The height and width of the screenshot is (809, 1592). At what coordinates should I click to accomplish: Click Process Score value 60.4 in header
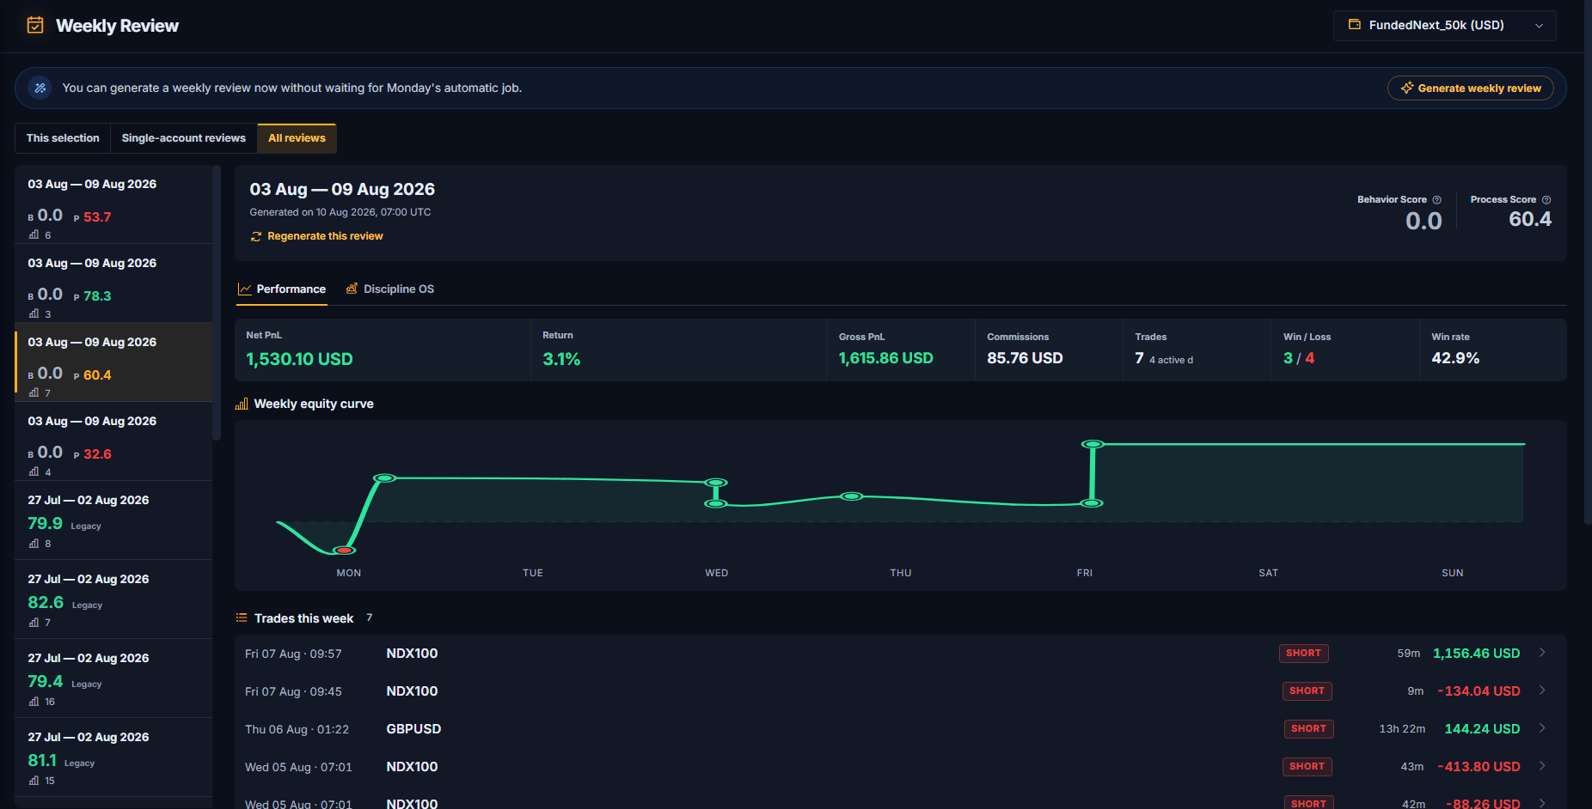click(1530, 220)
